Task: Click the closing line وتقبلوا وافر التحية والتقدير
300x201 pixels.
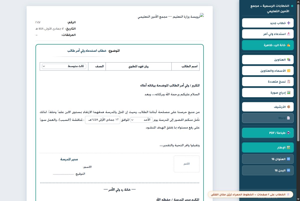Action: (179, 145)
